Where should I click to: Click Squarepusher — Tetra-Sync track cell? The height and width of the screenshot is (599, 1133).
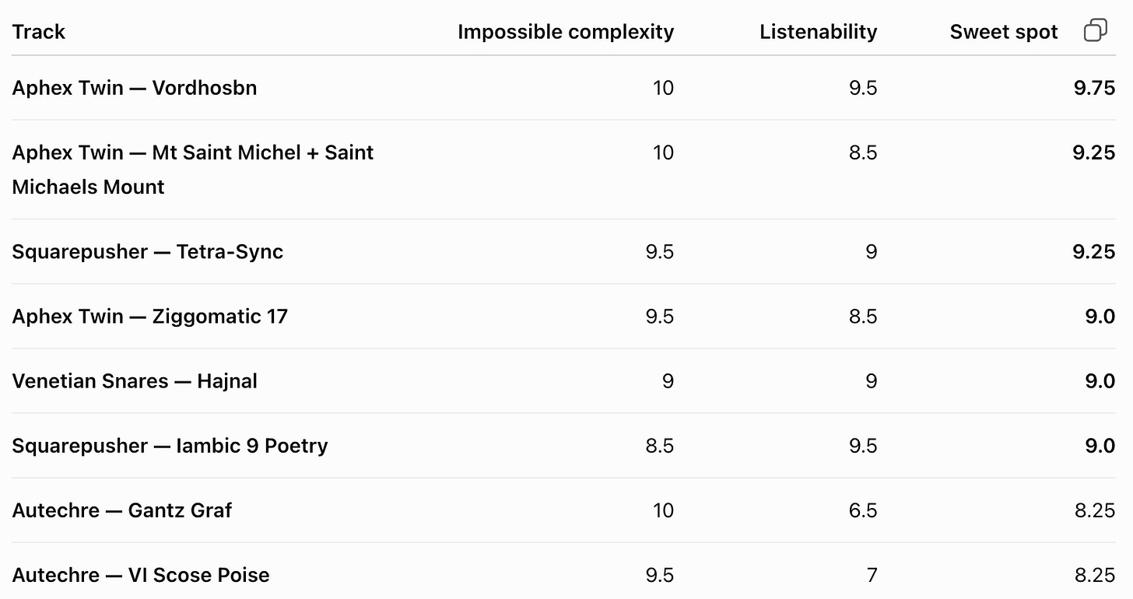click(147, 252)
